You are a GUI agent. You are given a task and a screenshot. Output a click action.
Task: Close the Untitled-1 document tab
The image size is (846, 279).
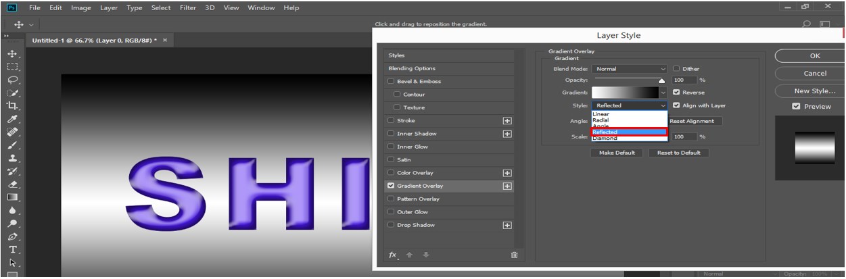tap(165, 41)
